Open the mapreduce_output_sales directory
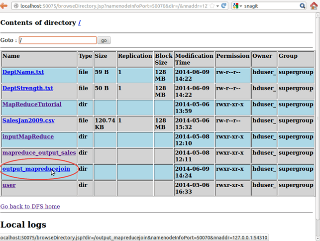This screenshot has width=320, height=241. tap(39, 153)
